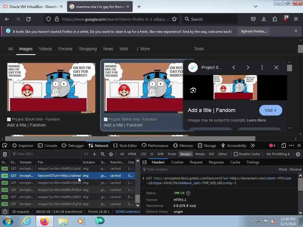303x227 pixels.
Task: Open Tools search options
Action: pyautogui.click(x=199, y=49)
